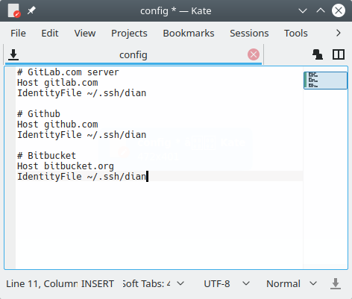Click the Kate document icon in title bar
This screenshot has width=352, height=299.
pos(14,10)
